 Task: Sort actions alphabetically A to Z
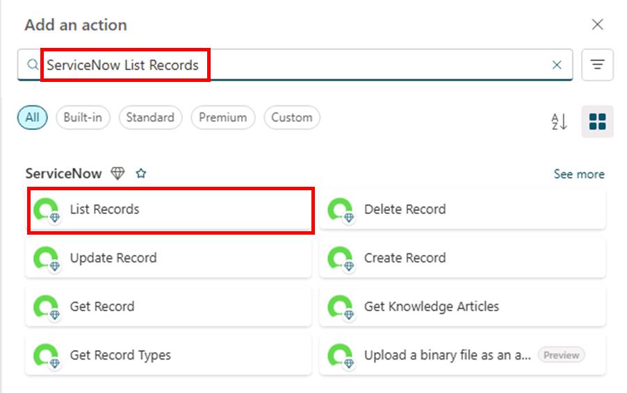[x=560, y=122]
